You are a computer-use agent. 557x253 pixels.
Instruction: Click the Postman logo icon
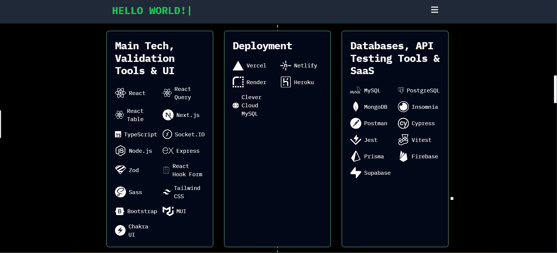356,123
